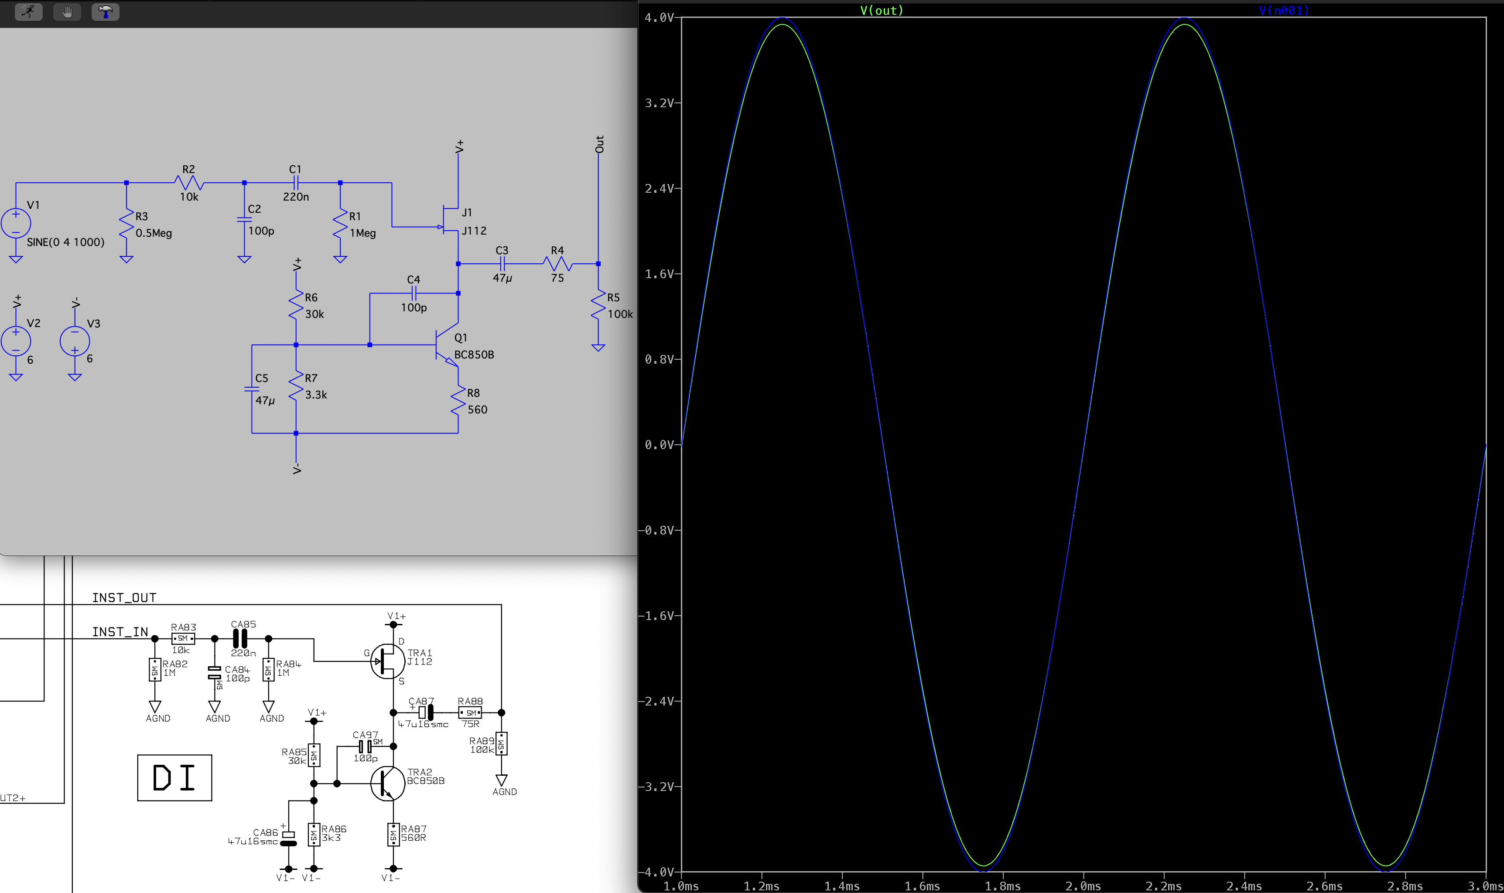Click the V1 voltage source symbol

tap(16, 223)
